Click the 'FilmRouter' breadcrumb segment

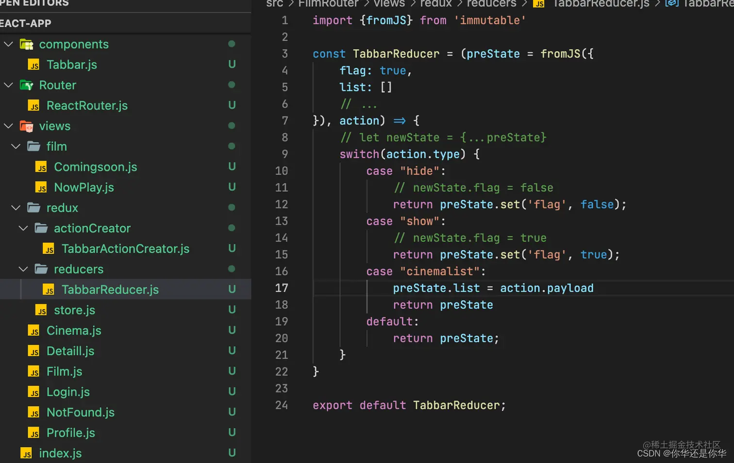click(x=328, y=4)
